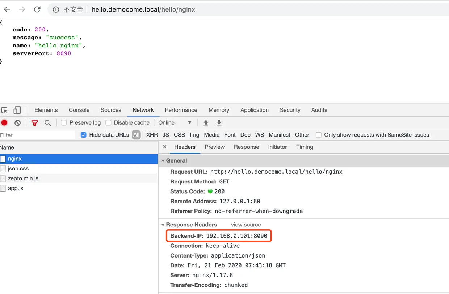Open the Online throttling dropdown

coord(175,123)
